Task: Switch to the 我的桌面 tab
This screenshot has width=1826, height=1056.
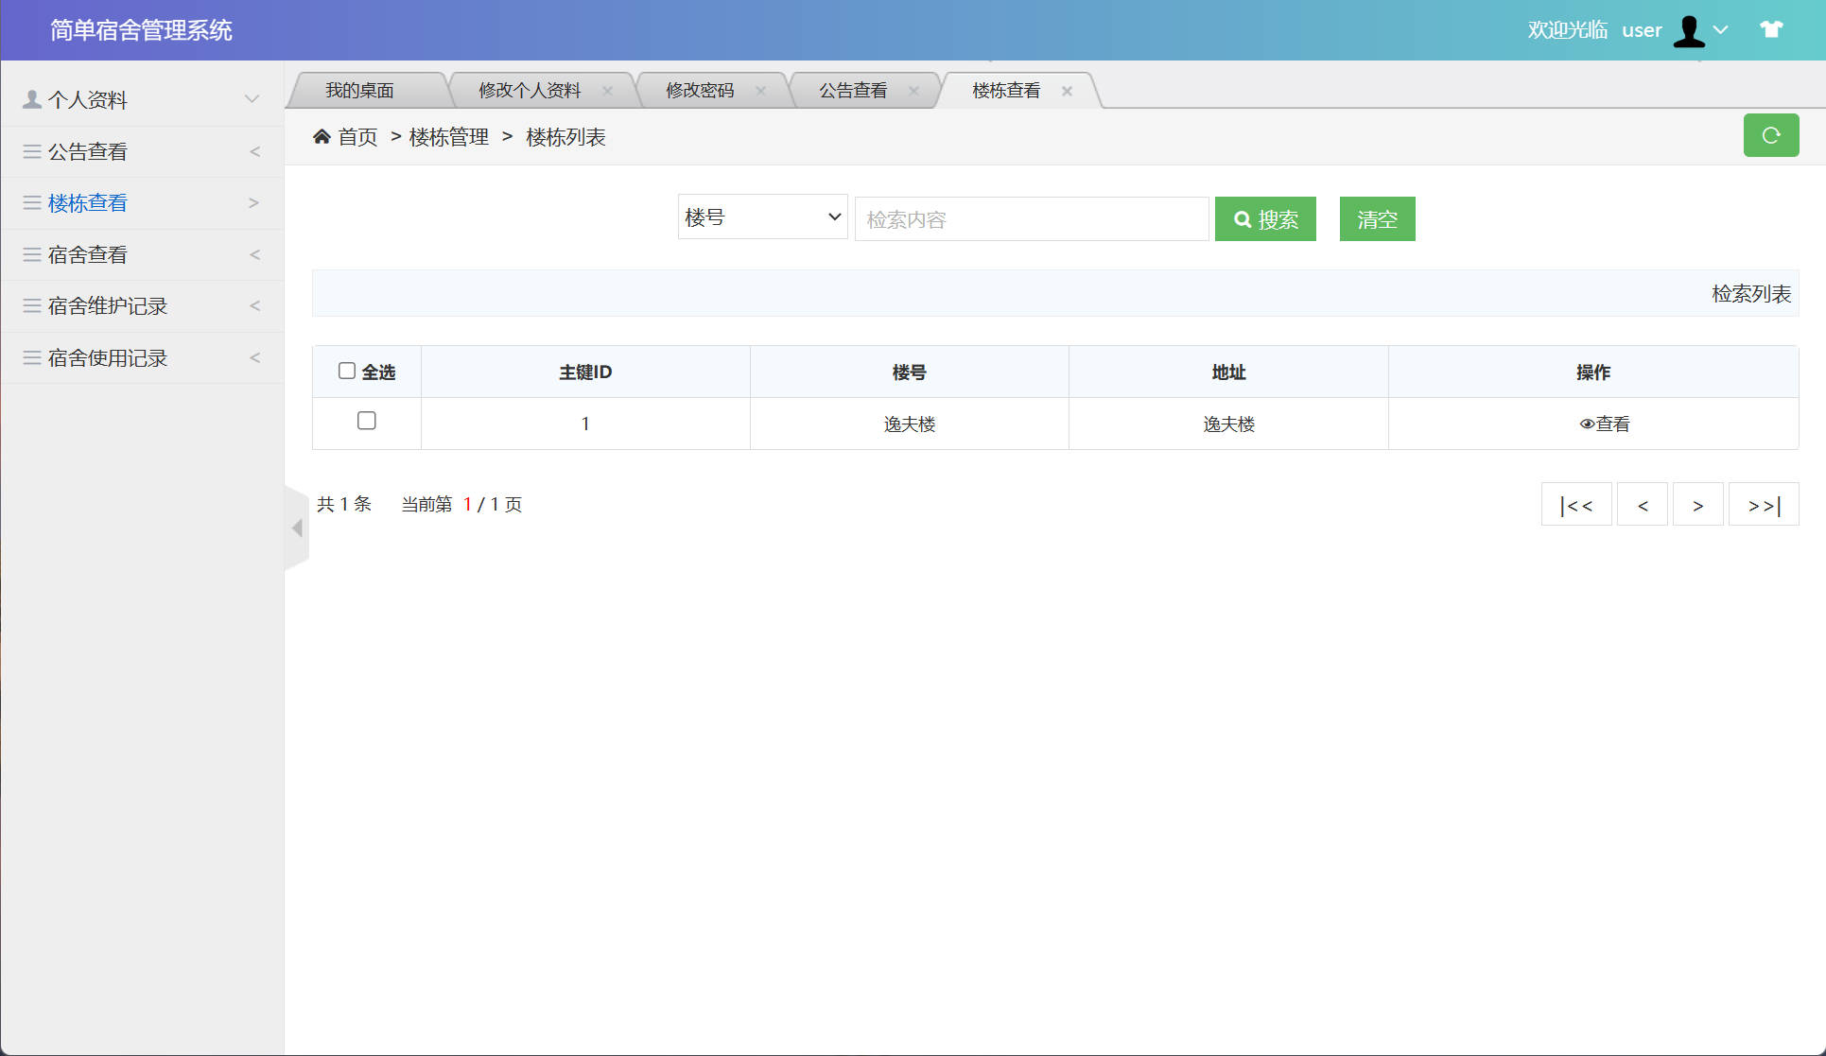Action: click(x=360, y=90)
